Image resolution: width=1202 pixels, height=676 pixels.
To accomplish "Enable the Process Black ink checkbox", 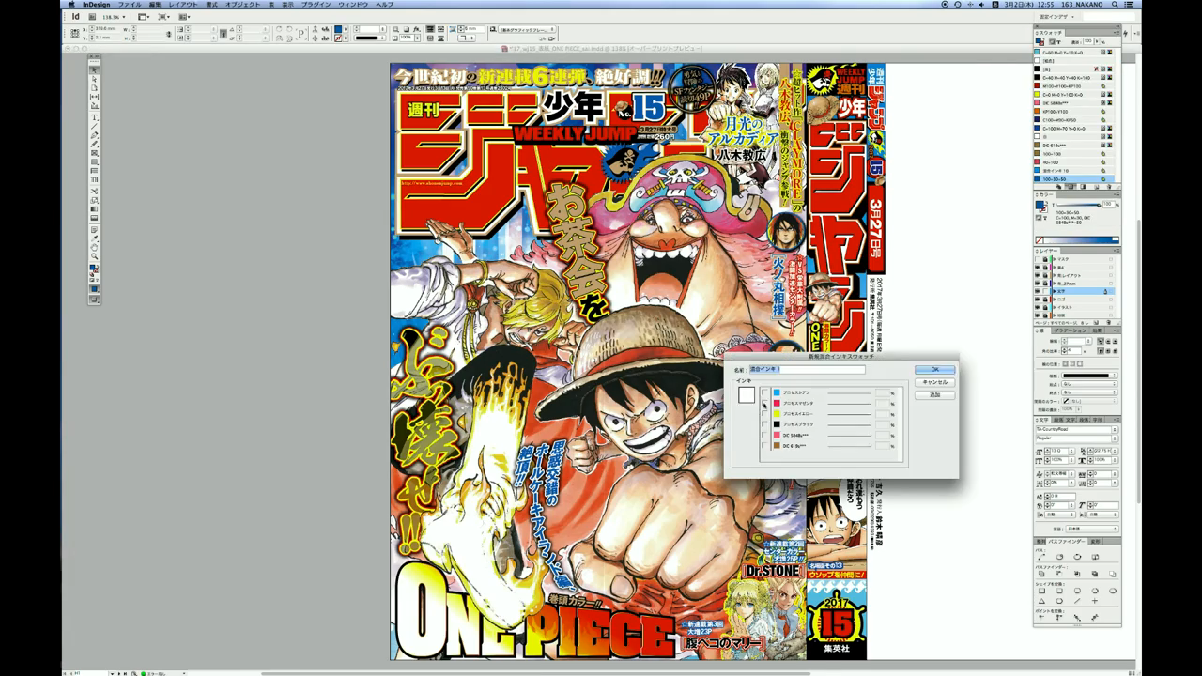I will tap(764, 424).
